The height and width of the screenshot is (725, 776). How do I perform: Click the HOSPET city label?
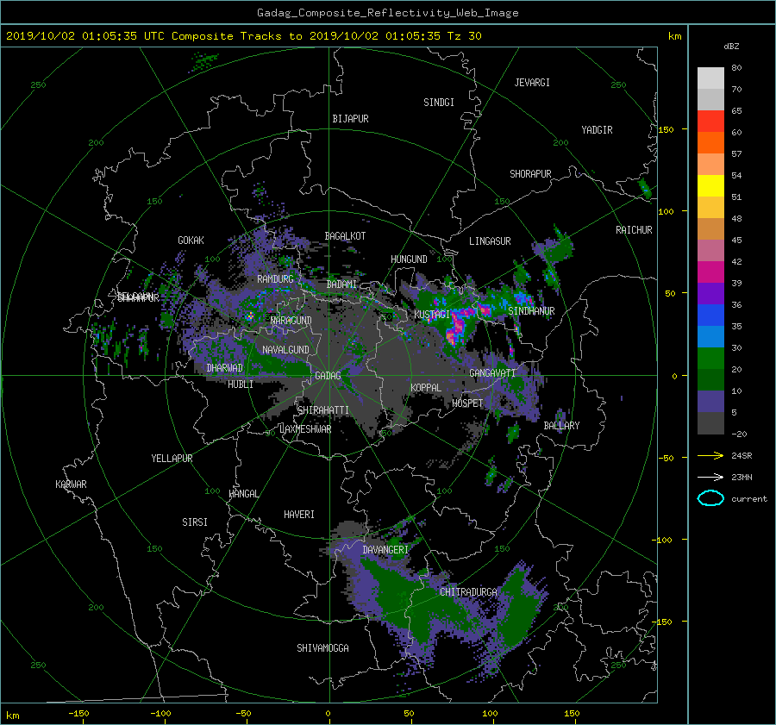467,403
